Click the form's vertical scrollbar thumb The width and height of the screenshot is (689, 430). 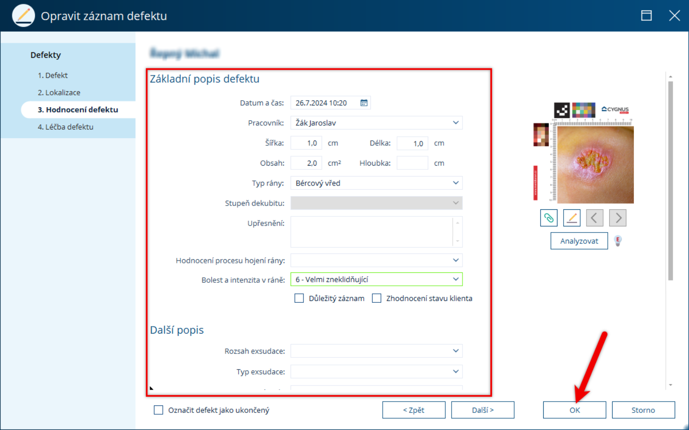pyautogui.click(x=670, y=181)
